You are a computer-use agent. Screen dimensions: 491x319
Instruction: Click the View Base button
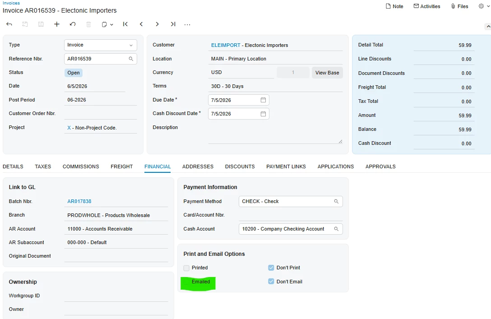click(327, 73)
